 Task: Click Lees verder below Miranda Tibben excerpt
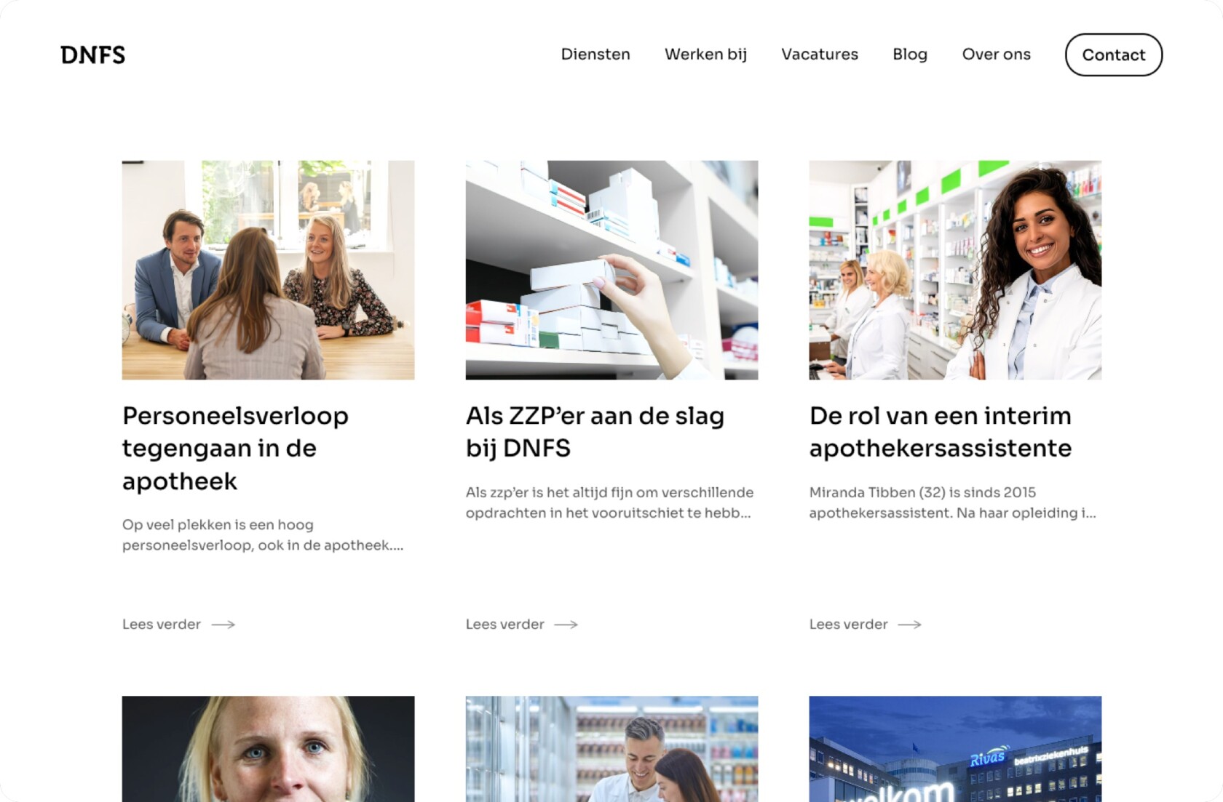click(x=849, y=625)
